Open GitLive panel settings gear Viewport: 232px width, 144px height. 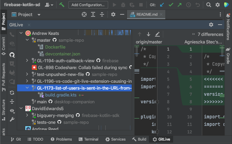(x=211, y=25)
